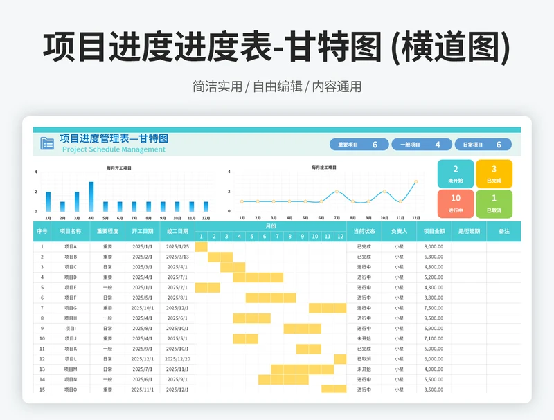This screenshot has height=420, width=554.
Task: Click the 月份 merged header cell
Action: click(271, 226)
